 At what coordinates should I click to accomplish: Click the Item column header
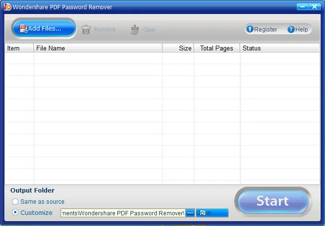[19, 48]
